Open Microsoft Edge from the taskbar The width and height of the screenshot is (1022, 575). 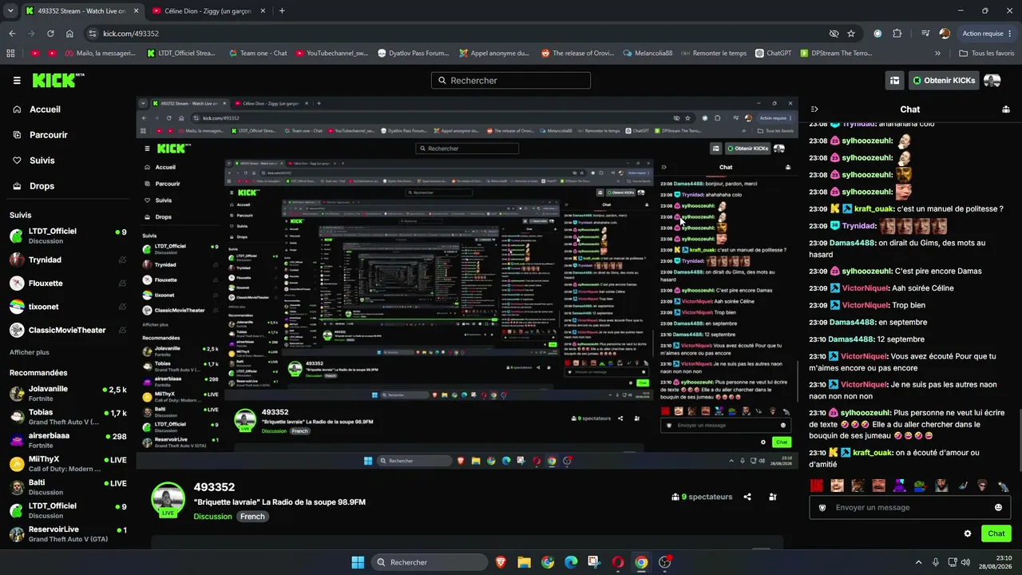[x=571, y=562]
